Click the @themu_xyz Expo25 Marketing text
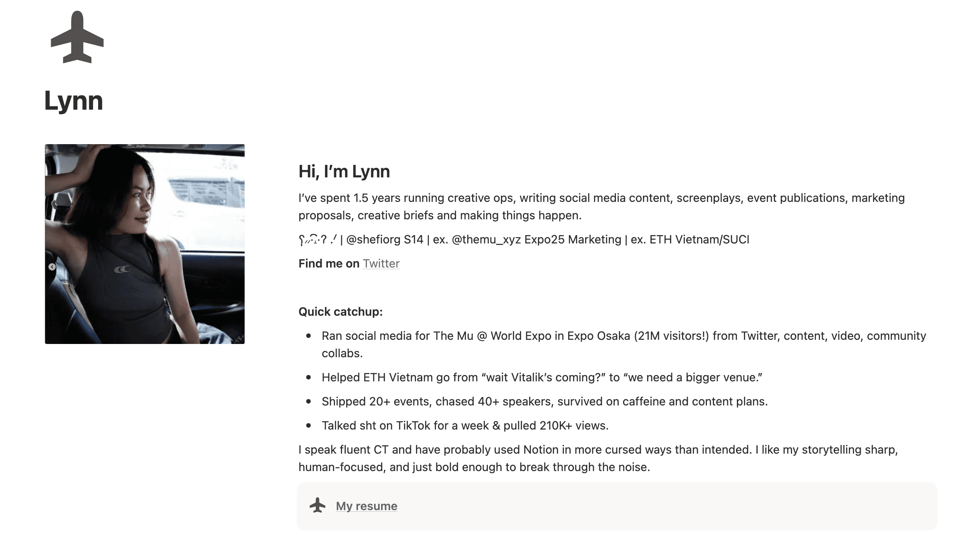The height and width of the screenshot is (555, 980). point(536,240)
